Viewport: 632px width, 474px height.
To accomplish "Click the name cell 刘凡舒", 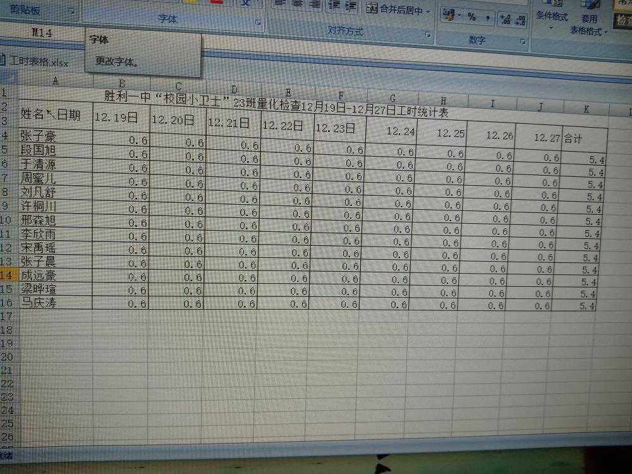I will click(x=56, y=192).
